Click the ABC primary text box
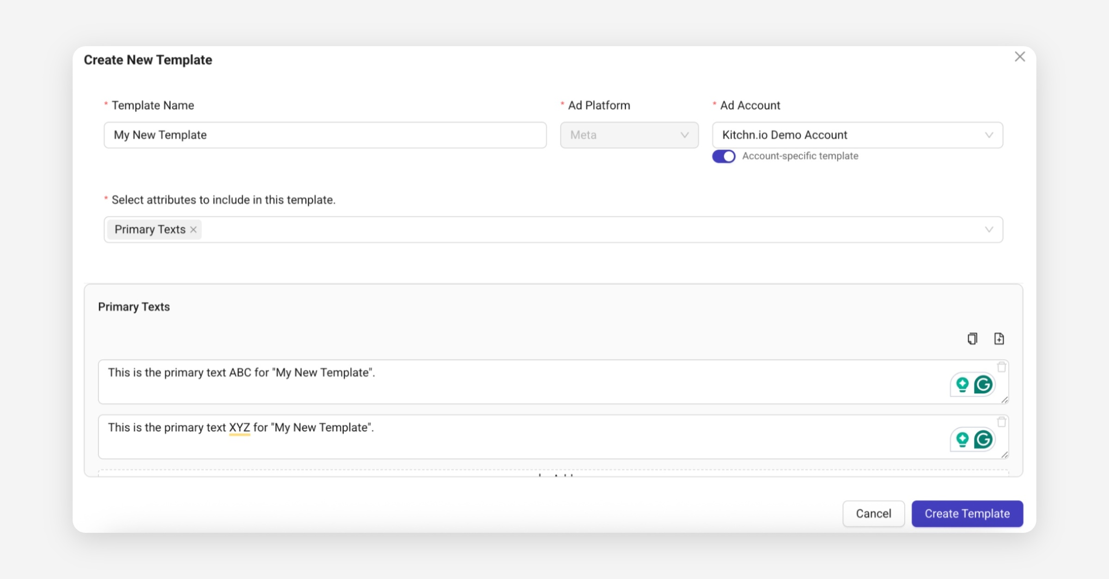1109x579 pixels. click(508, 381)
